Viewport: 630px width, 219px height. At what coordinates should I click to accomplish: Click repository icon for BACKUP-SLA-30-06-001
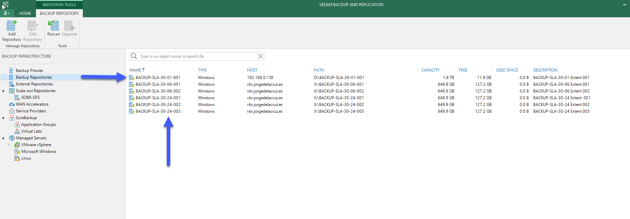click(x=132, y=84)
